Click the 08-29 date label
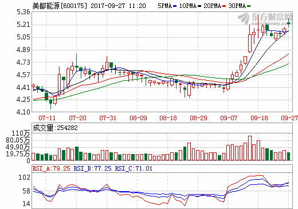298x209 pixels. (198, 118)
